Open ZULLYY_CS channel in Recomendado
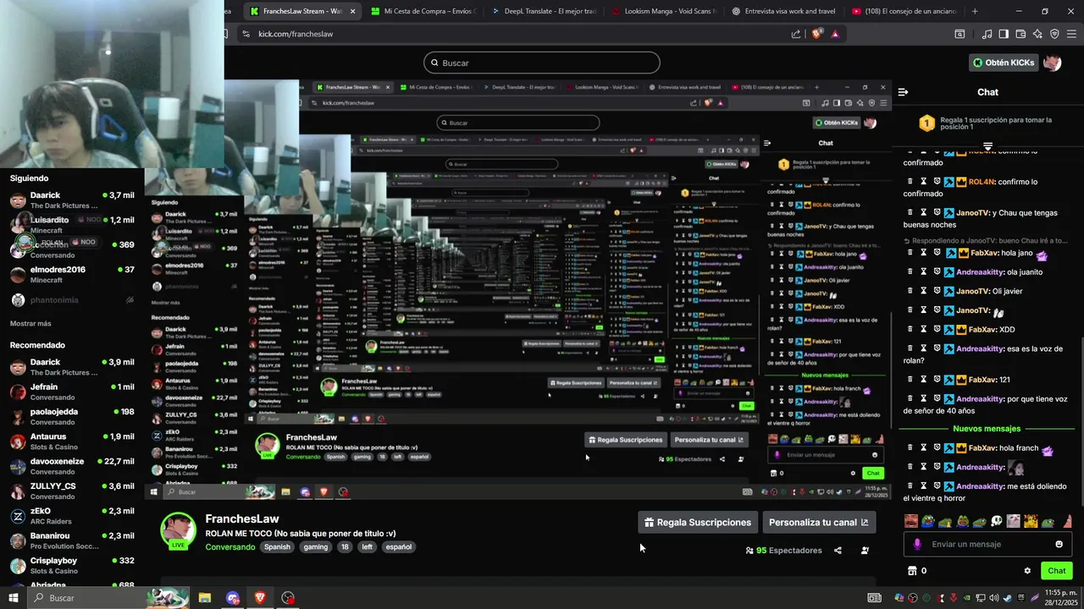The height and width of the screenshot is (609, 1084). click(x=72, y=491)
